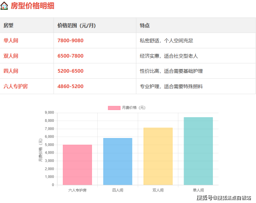Click the yellow 双人间 chart bar
Image resolution: width=256 pixels, height=203 pixels.
(158, 156)
